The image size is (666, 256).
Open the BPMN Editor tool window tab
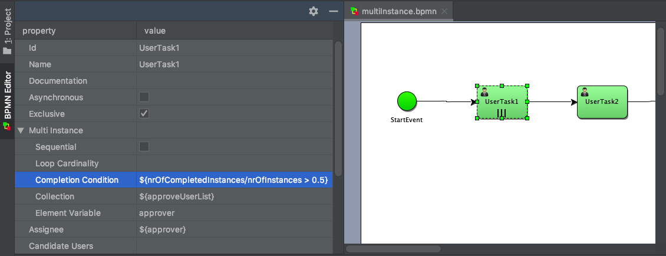point(7,100)
